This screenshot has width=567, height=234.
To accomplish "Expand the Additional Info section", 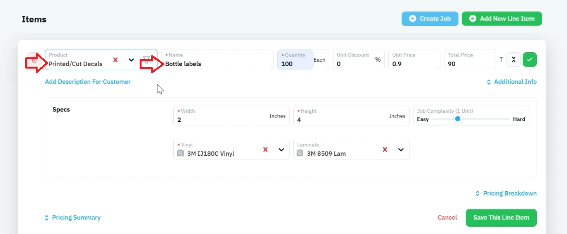I will (x=512, y=82).
